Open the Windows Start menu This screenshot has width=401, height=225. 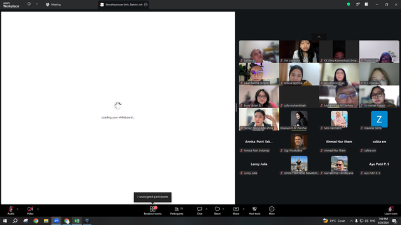tap(5, 221)
